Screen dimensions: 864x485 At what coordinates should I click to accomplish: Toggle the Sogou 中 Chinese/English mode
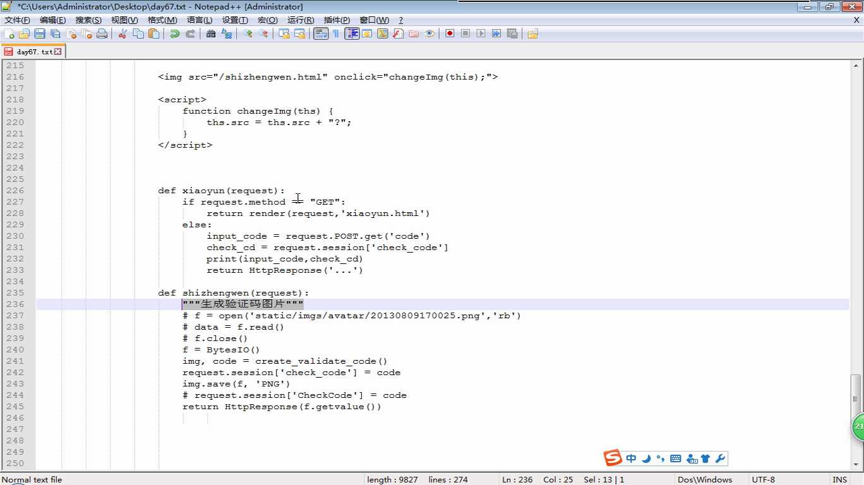632,458
